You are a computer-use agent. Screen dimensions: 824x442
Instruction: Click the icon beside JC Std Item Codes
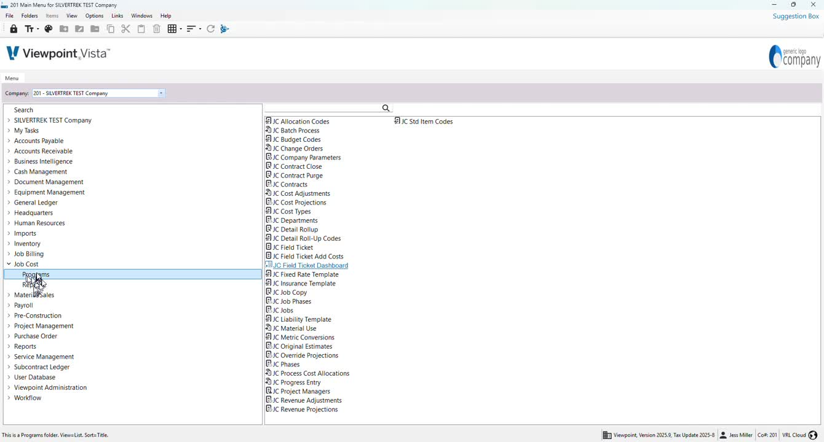click(397, 121)
